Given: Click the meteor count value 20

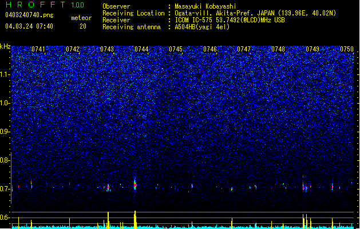Looking at the screenshot, I should point(83,26).
